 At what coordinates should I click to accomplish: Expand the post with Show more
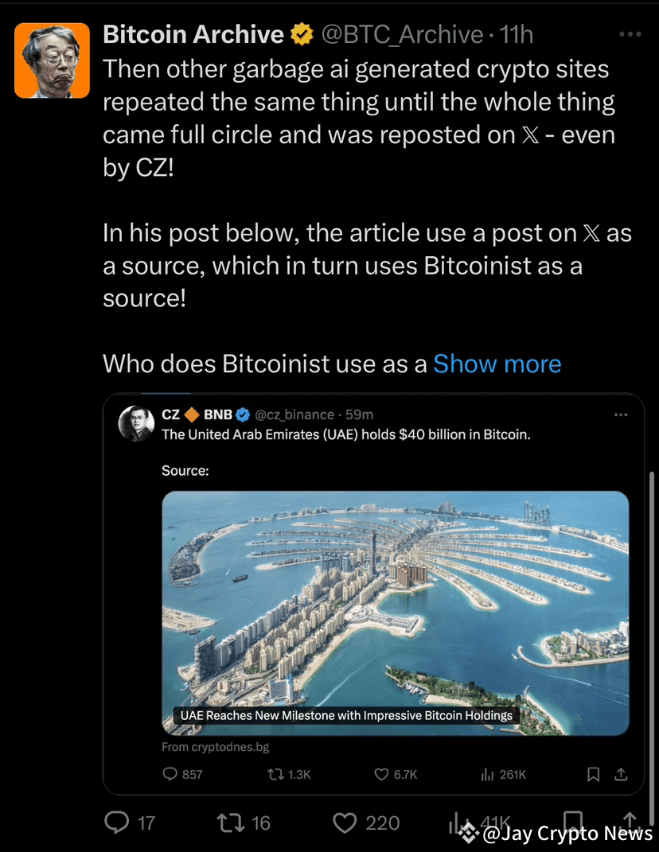(497, 364)
